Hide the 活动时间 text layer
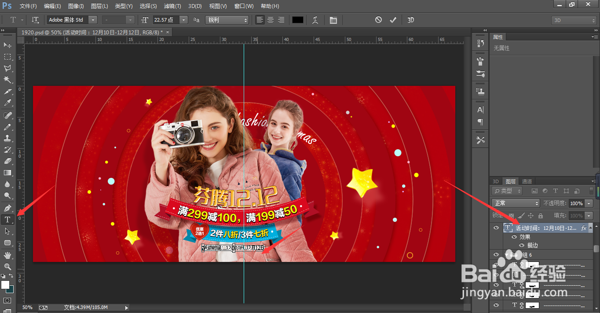The height and width of the screenshot is (313, 600). (x=496, y=228)
